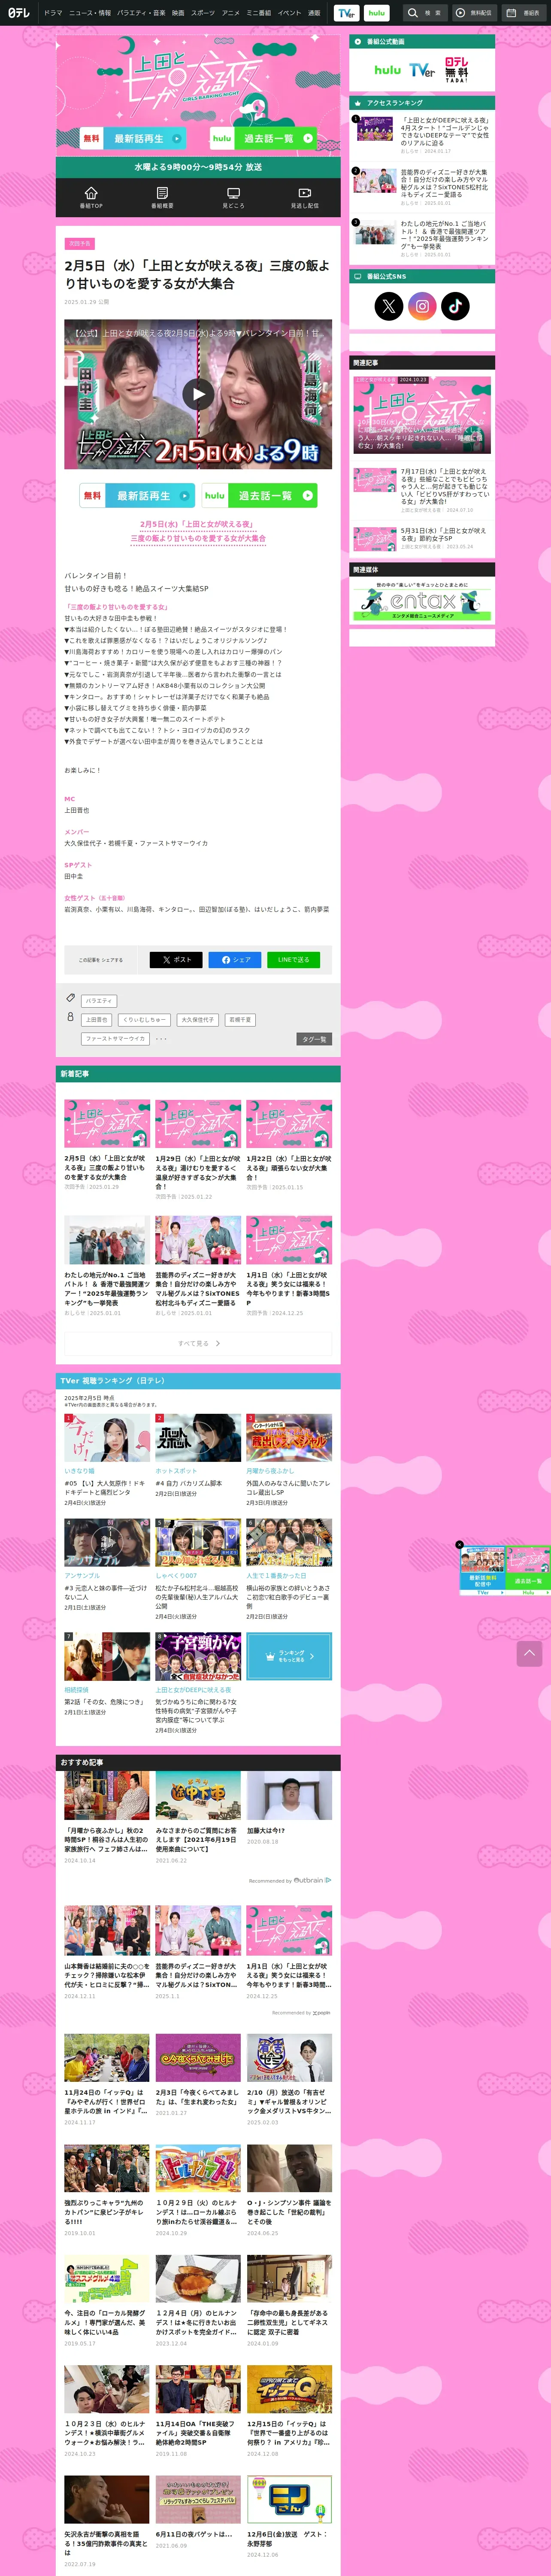Open ranking item 1 about DEEP talk
The image size is (551, 2576).
coord(422,134)
